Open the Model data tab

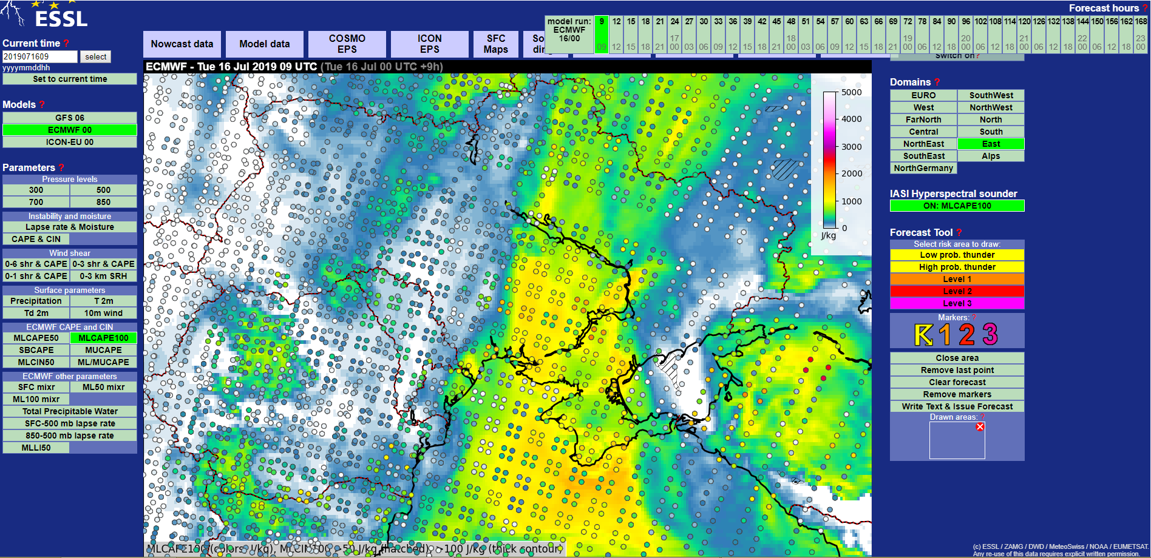pyautogui.click(x=265, y=44)
